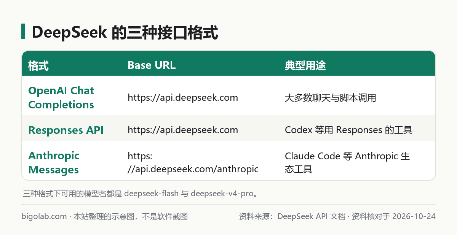
Task: Select the "Anthropic Messages" cell
Action: click(x=54, y=162)
